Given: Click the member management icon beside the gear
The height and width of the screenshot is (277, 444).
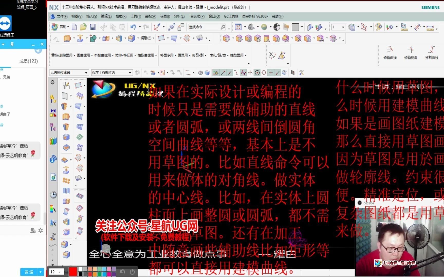Looking at the screenshot, I should pyautogui.click(x=33, y=230).
